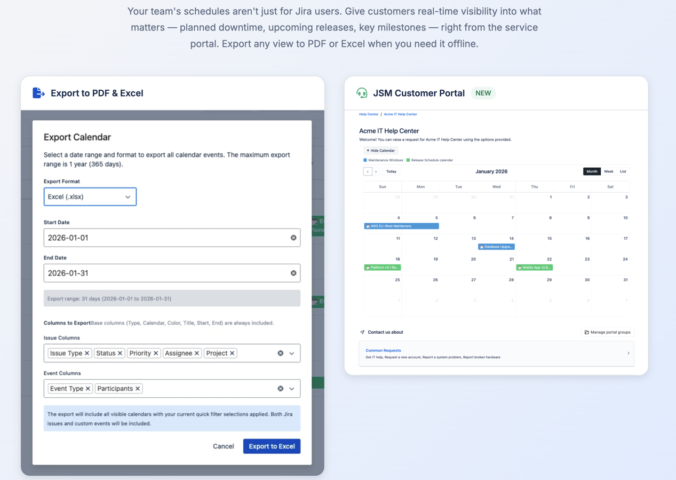This screenshot has width=676, height=480.
Task: Switch calendar to List view
Action: pos(623,171)
